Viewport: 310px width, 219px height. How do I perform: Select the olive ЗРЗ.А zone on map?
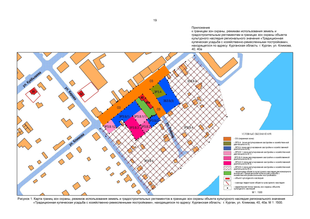(158, 90)
